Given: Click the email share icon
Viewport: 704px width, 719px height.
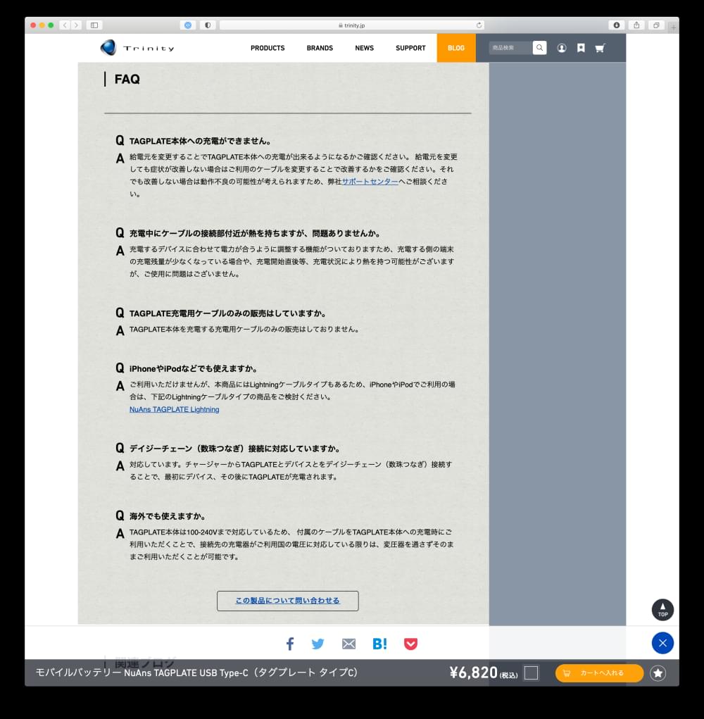Looking at the screenshot, I should 348,643.
